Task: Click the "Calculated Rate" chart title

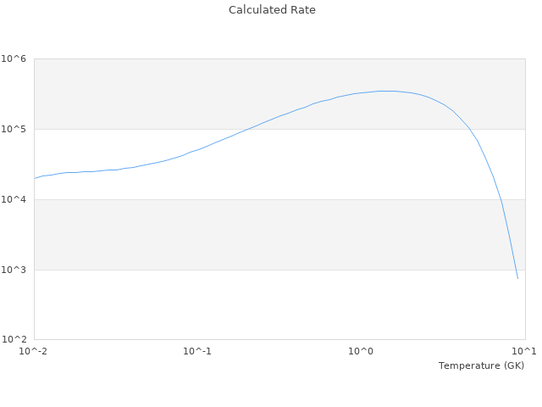Action: pos(272,10)
